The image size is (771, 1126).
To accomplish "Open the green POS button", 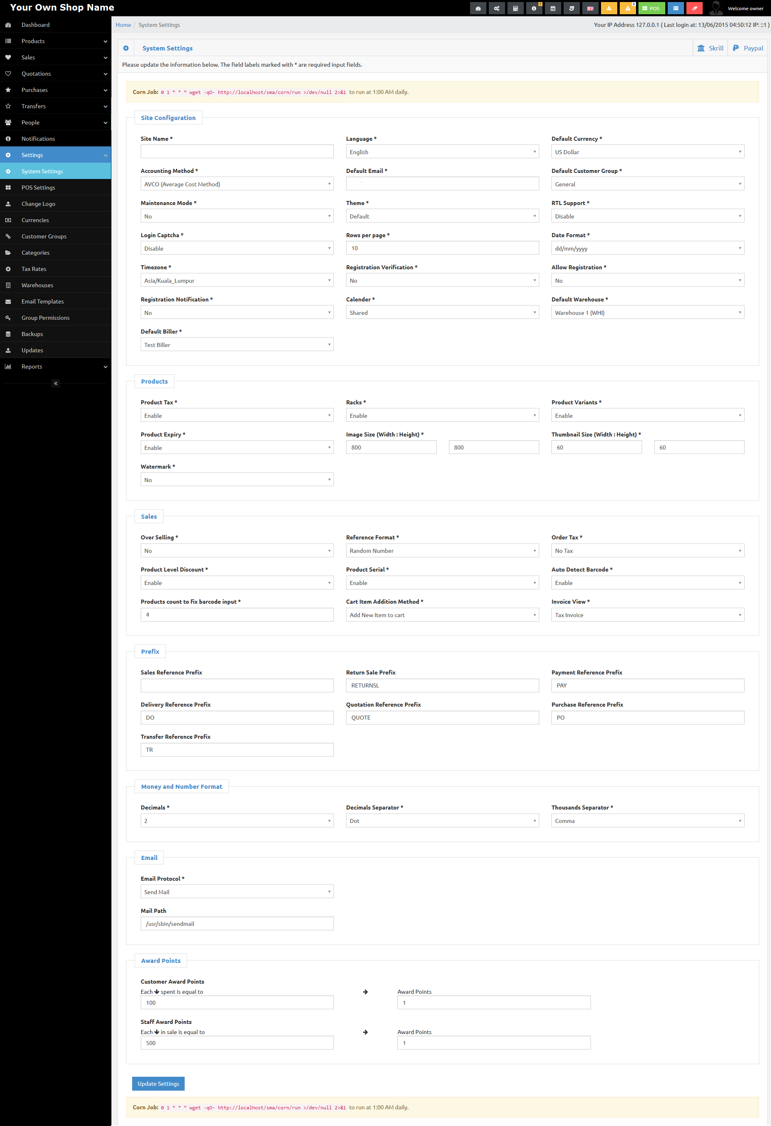I will coord(651,8).
